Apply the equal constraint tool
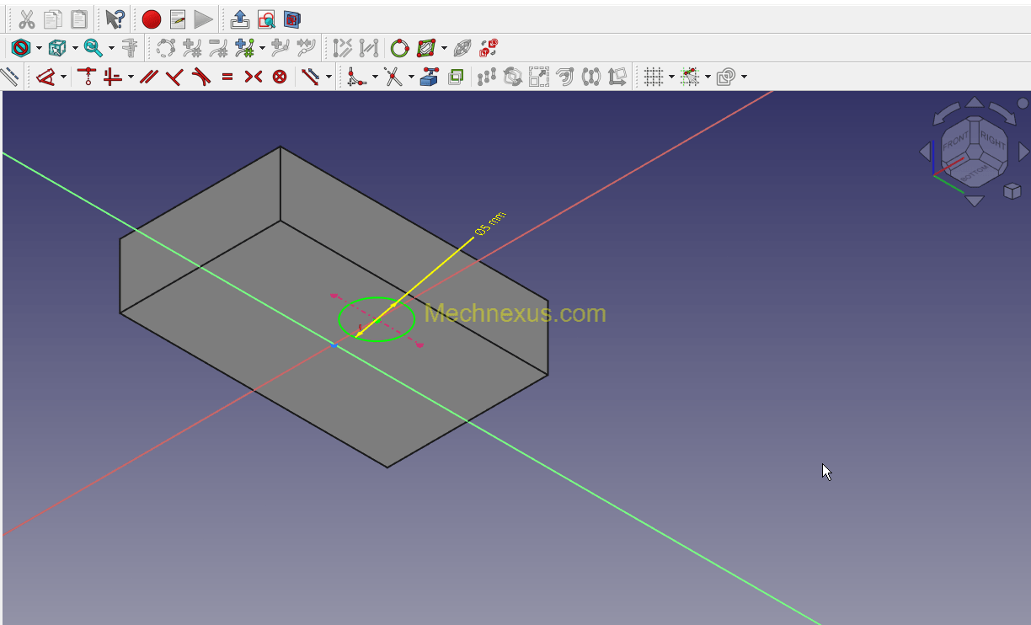The image size is (1031, 625). pos(227,77)
